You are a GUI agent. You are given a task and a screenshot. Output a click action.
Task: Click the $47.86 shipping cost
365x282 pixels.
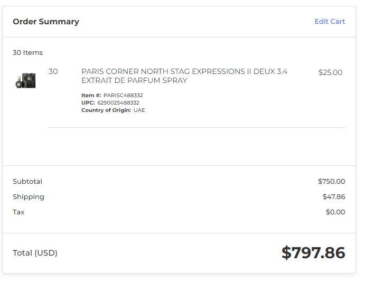point(334,197)
